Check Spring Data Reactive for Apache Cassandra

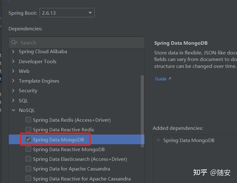(x=28, y=179)
